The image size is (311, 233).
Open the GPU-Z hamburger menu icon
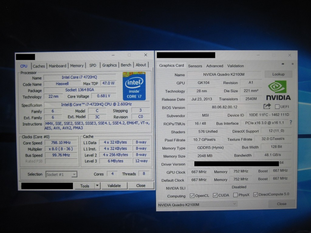(292, 64)
